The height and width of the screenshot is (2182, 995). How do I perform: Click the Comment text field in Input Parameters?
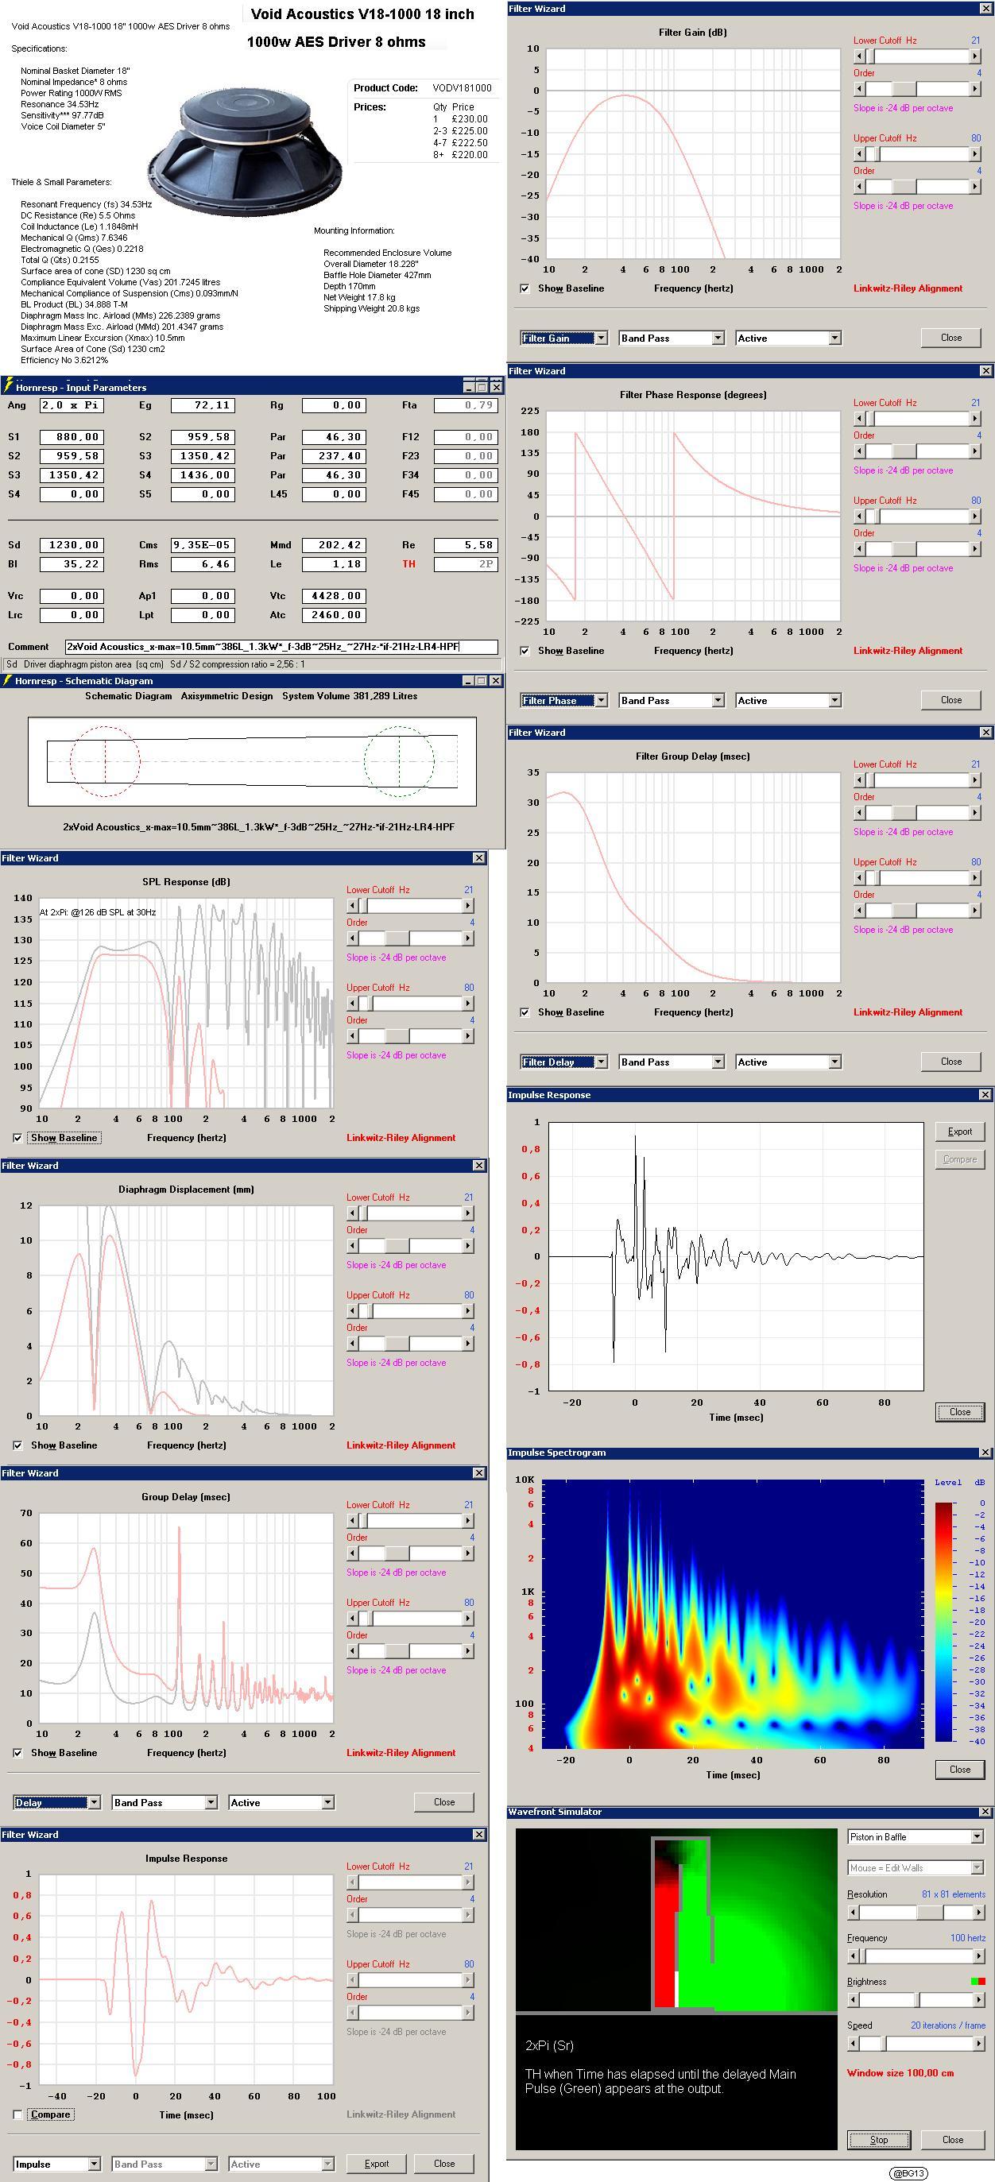[281, 647]
